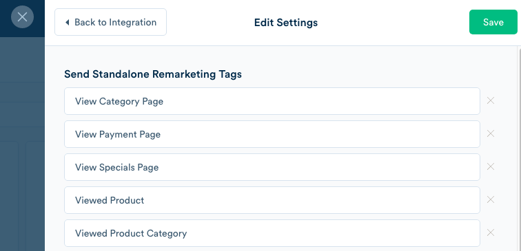Click empty header space left of Save
This screenshot has width=521, height=251.
click(392, 22)
